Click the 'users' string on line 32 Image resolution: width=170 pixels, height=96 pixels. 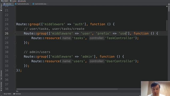(x=79, y=61)
